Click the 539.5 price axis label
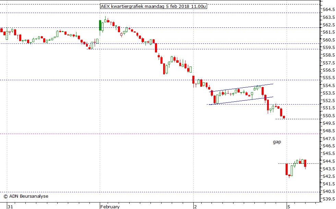 pyautogui.click(x=329, y=199)
